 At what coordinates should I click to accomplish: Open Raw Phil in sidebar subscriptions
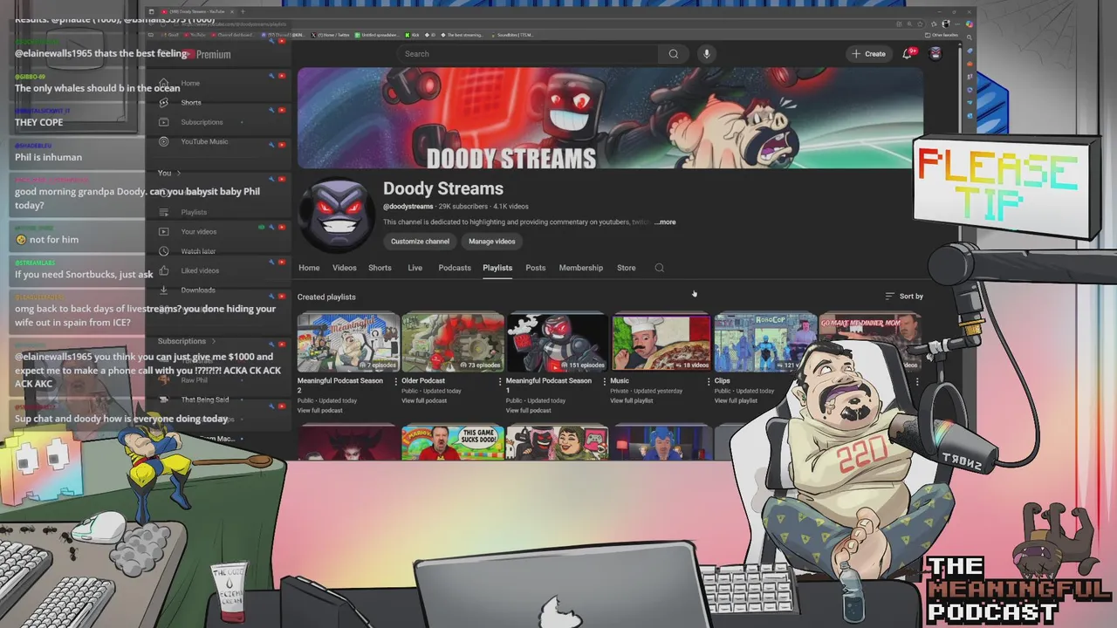194,380
